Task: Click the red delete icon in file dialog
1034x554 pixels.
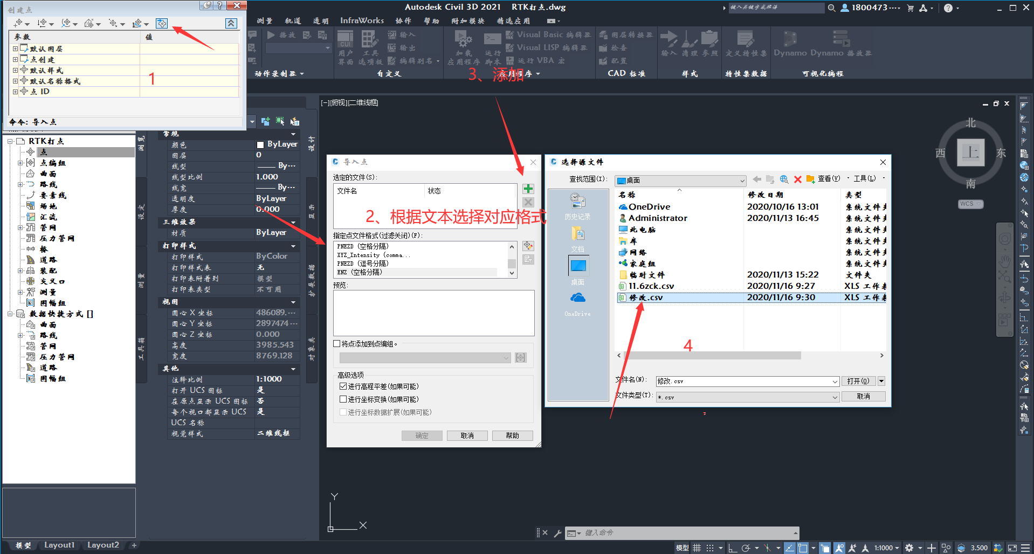Action: tap(798, 179)
